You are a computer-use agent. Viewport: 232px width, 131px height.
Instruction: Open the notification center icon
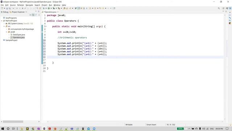pos(227,128)
